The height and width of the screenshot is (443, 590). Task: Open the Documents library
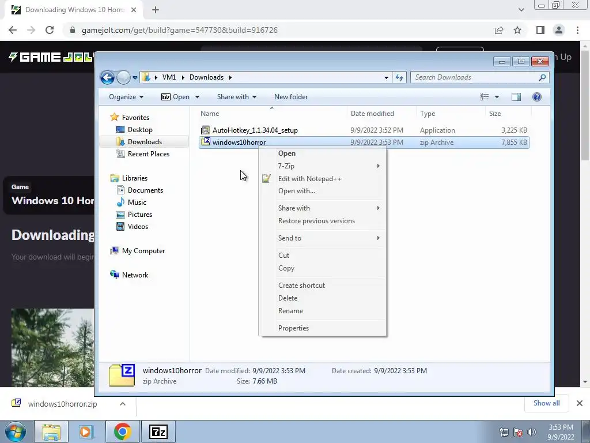[x=145, y=190]
